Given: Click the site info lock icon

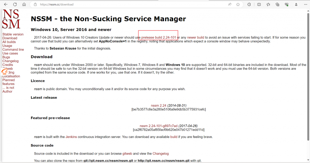Looking at the screenshot, I should pos(35,5).
